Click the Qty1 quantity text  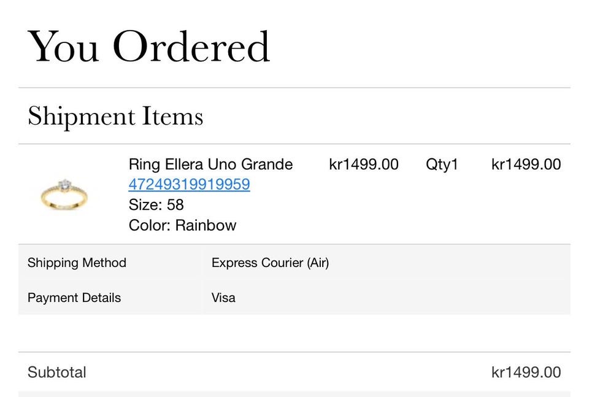(x=442, y=164)
